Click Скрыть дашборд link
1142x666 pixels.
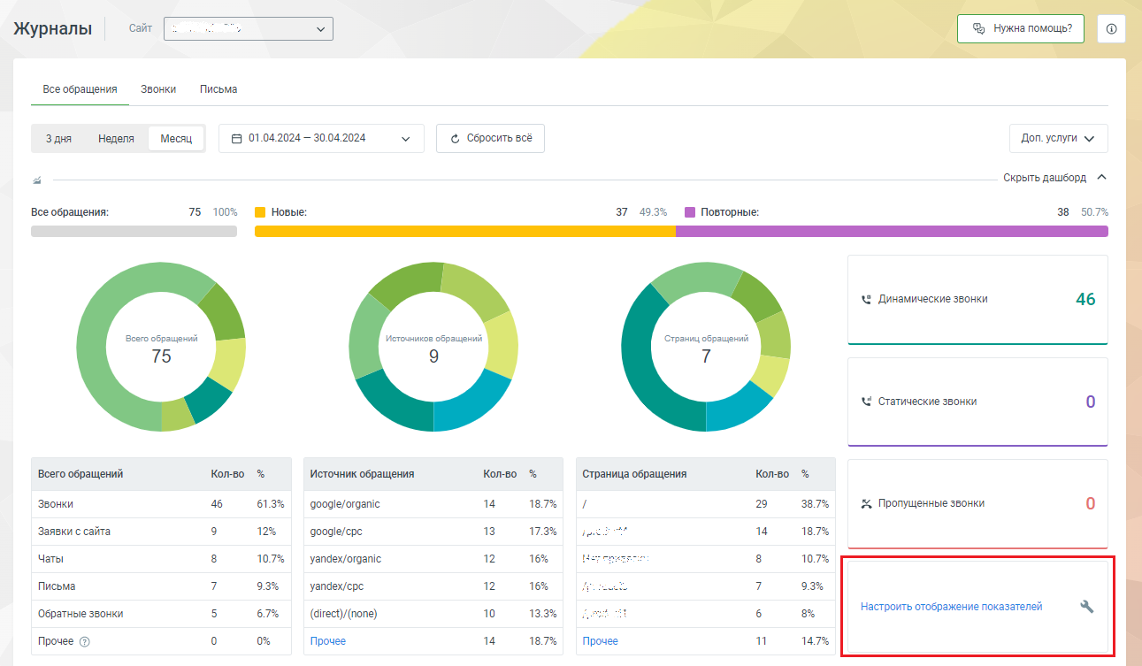point(1045,178)
